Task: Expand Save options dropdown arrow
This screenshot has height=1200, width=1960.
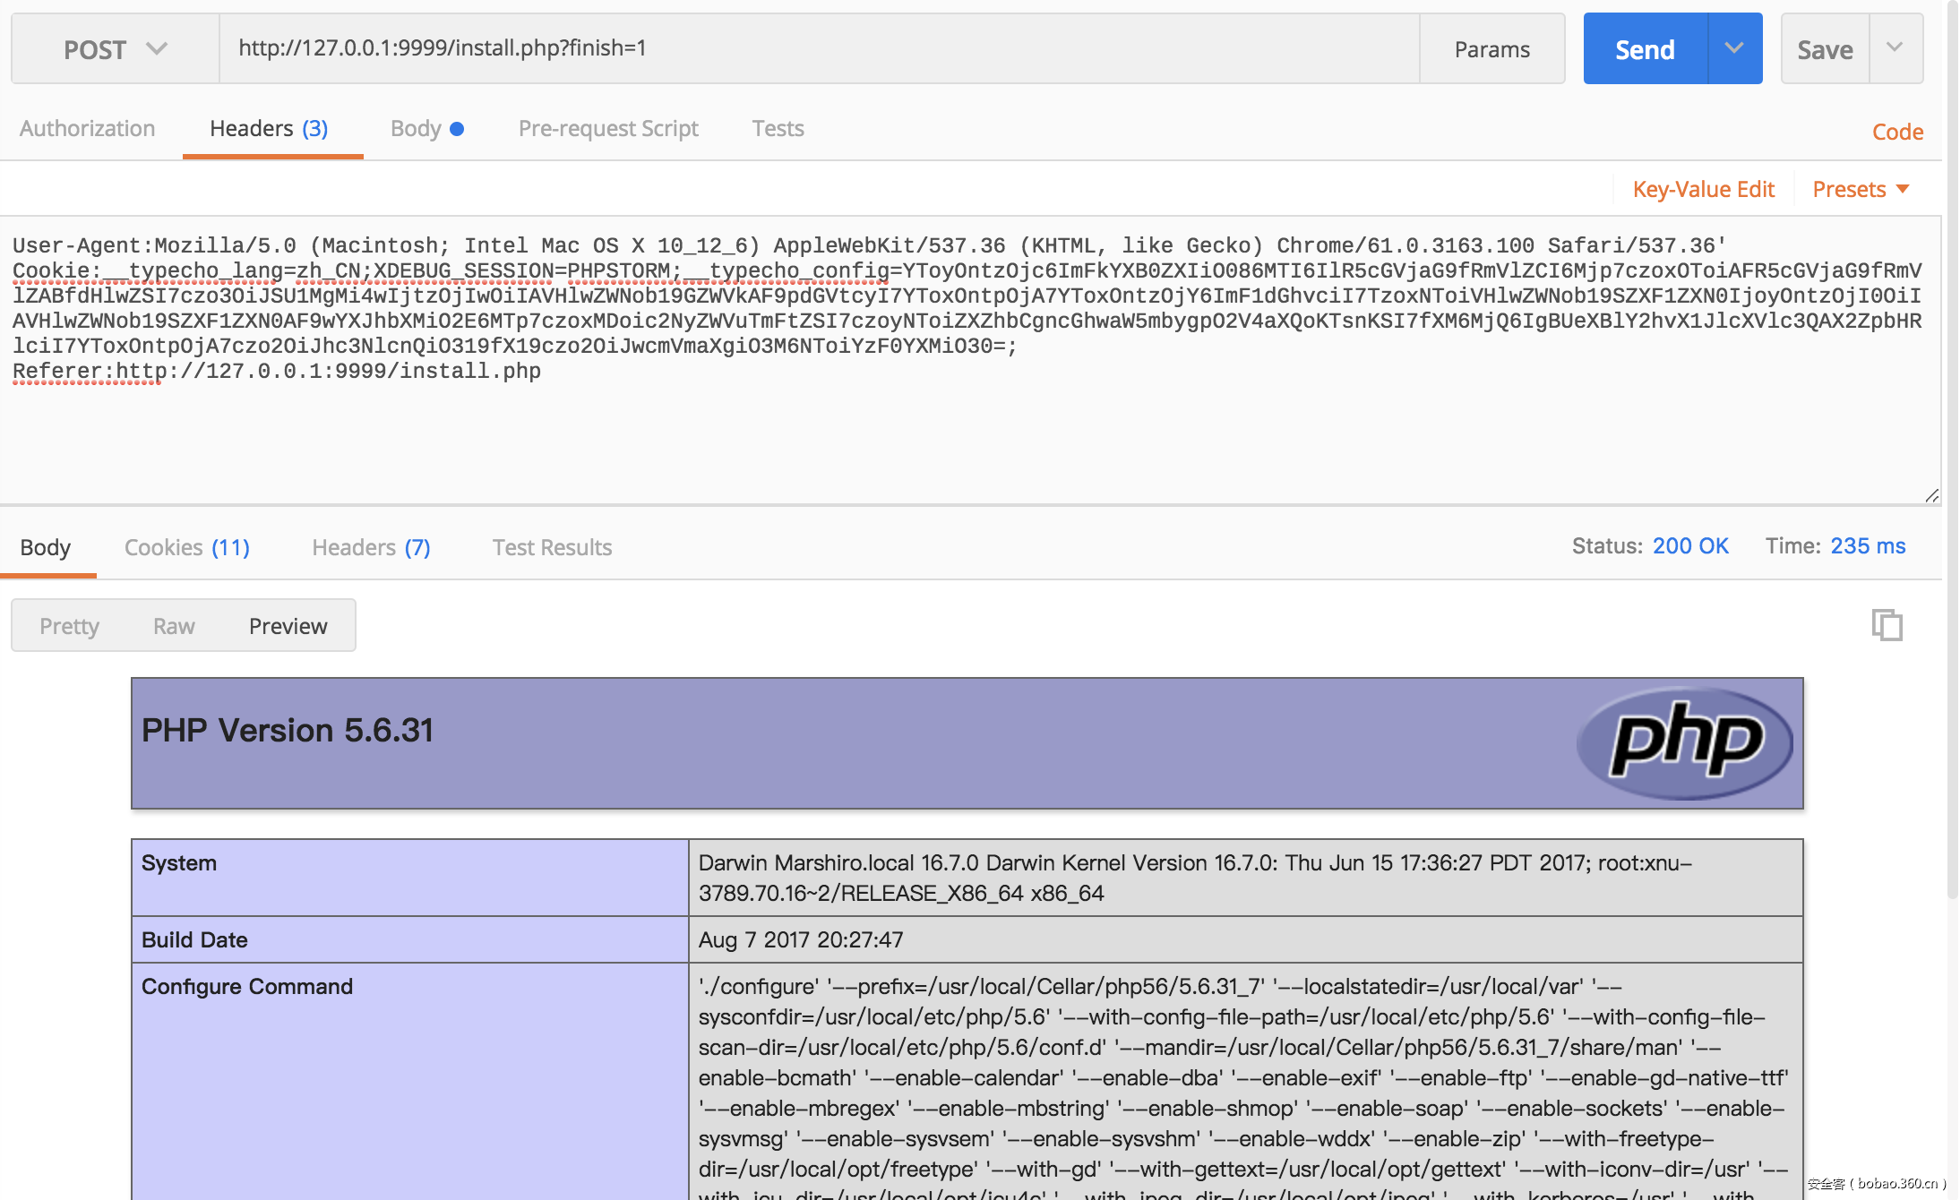Action: [x=1895, y=48]
